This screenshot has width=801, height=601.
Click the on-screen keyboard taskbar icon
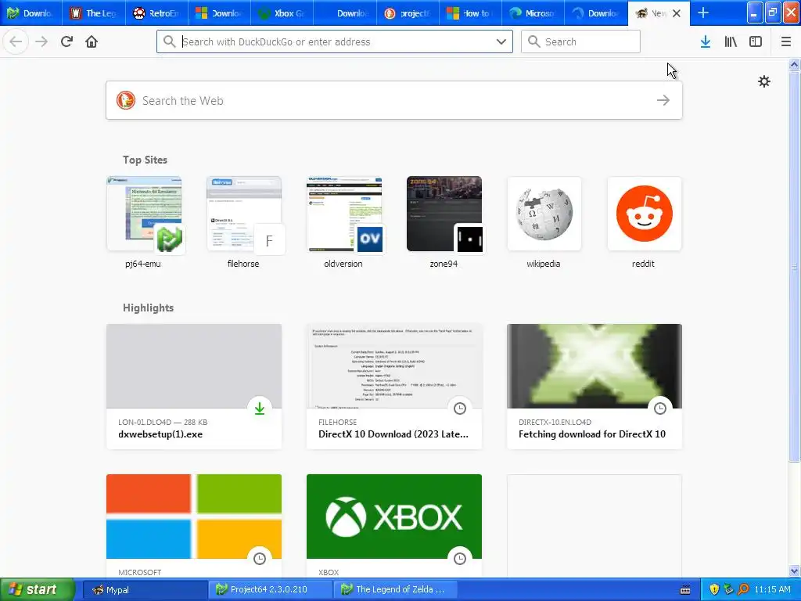tap(685, 590)
